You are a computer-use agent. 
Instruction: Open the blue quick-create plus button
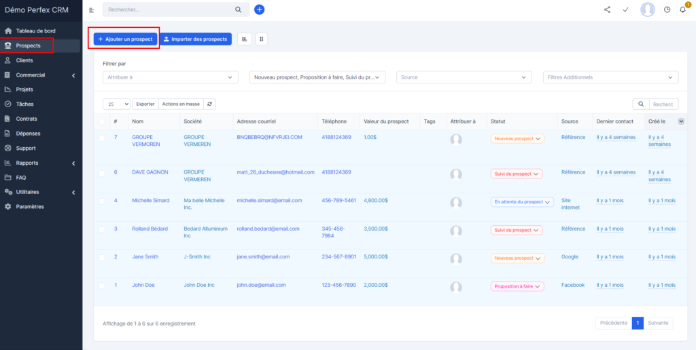(x=259, y=9)
